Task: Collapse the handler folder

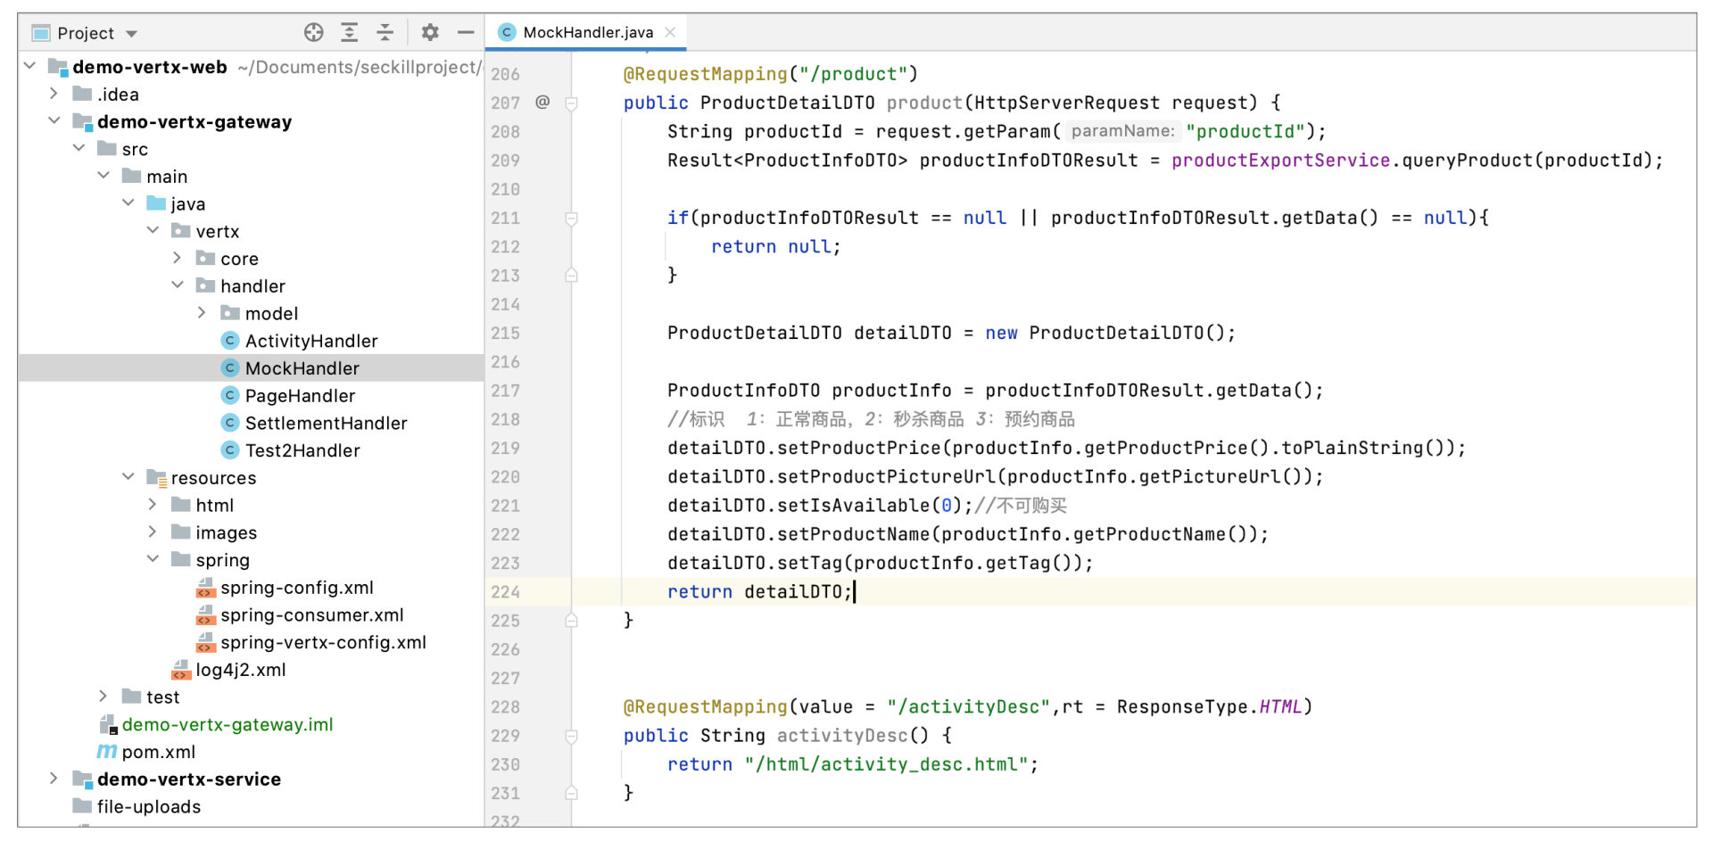Action: click(178, 285)
